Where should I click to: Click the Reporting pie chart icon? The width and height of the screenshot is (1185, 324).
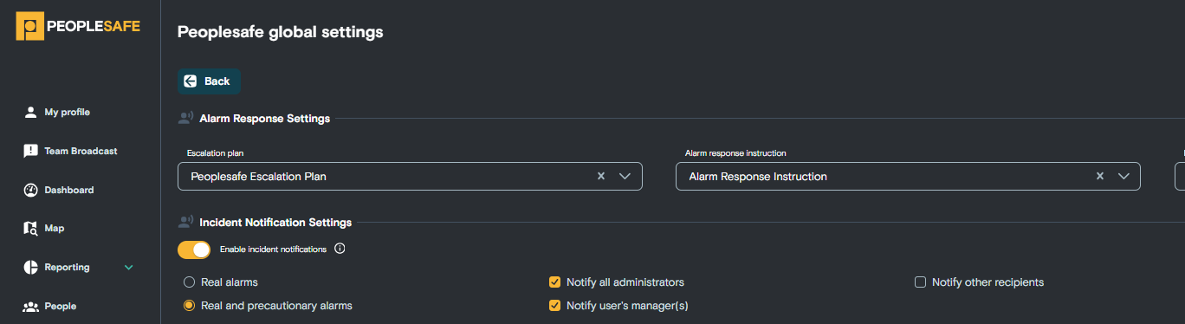click(30, 268)
